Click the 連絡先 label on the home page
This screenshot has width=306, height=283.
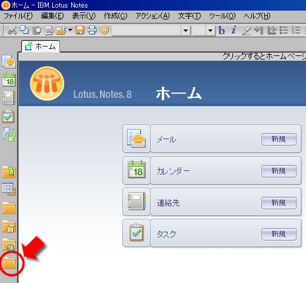tap(168, 203)
